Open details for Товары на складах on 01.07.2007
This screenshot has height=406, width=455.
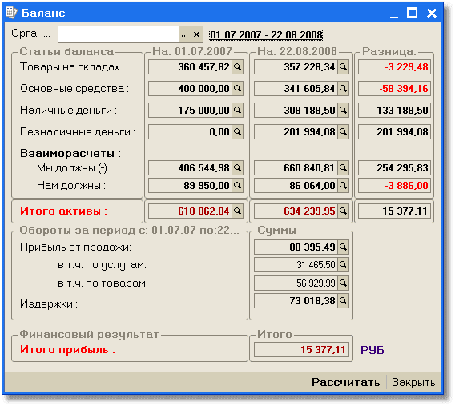pos(237,67)
